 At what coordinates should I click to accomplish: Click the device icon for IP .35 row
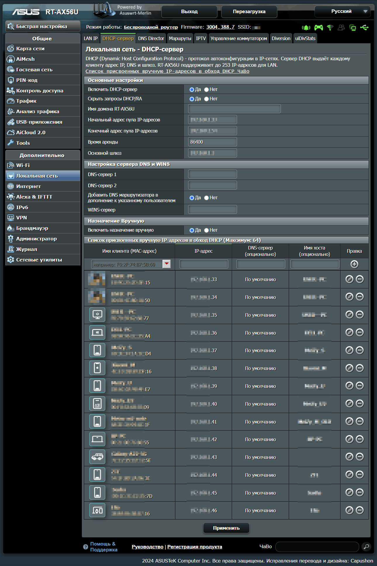tap(97, 315)
